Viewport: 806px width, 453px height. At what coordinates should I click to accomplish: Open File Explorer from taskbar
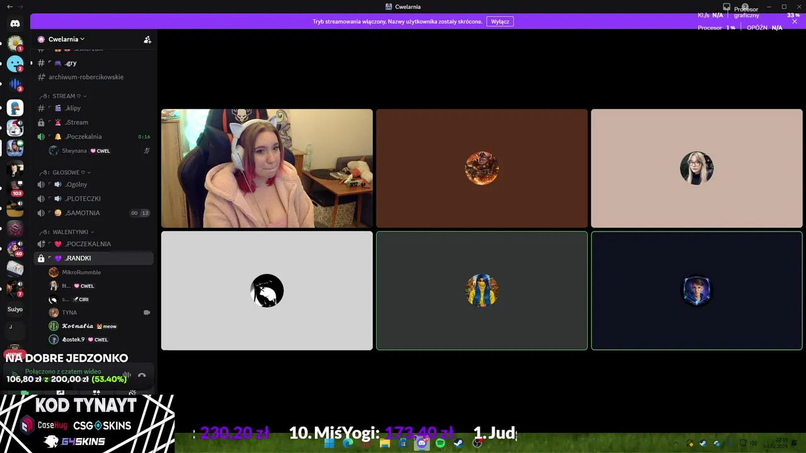(x=385, y=443)
